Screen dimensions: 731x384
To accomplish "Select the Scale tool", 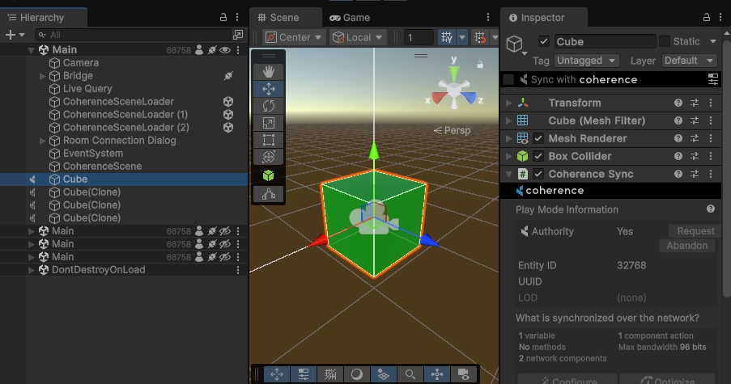I will tap(268, 123).
